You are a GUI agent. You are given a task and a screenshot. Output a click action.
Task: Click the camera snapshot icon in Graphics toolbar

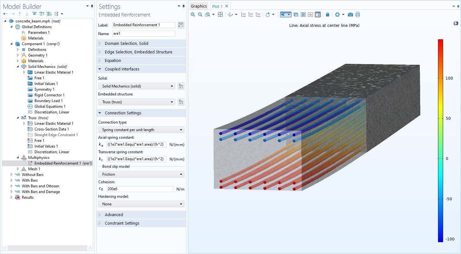pyautogui.click(x=350, y=15)
